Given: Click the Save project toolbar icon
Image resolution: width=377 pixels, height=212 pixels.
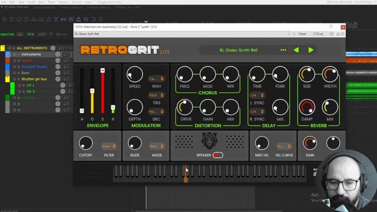Looking at the screenshot, I should click(19, 19).
